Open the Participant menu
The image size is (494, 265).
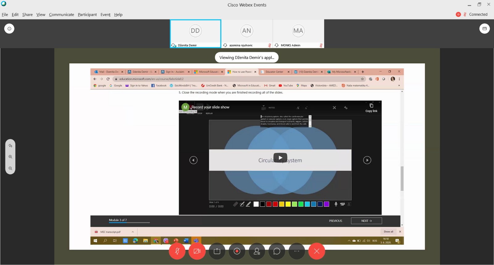point(87,15)
